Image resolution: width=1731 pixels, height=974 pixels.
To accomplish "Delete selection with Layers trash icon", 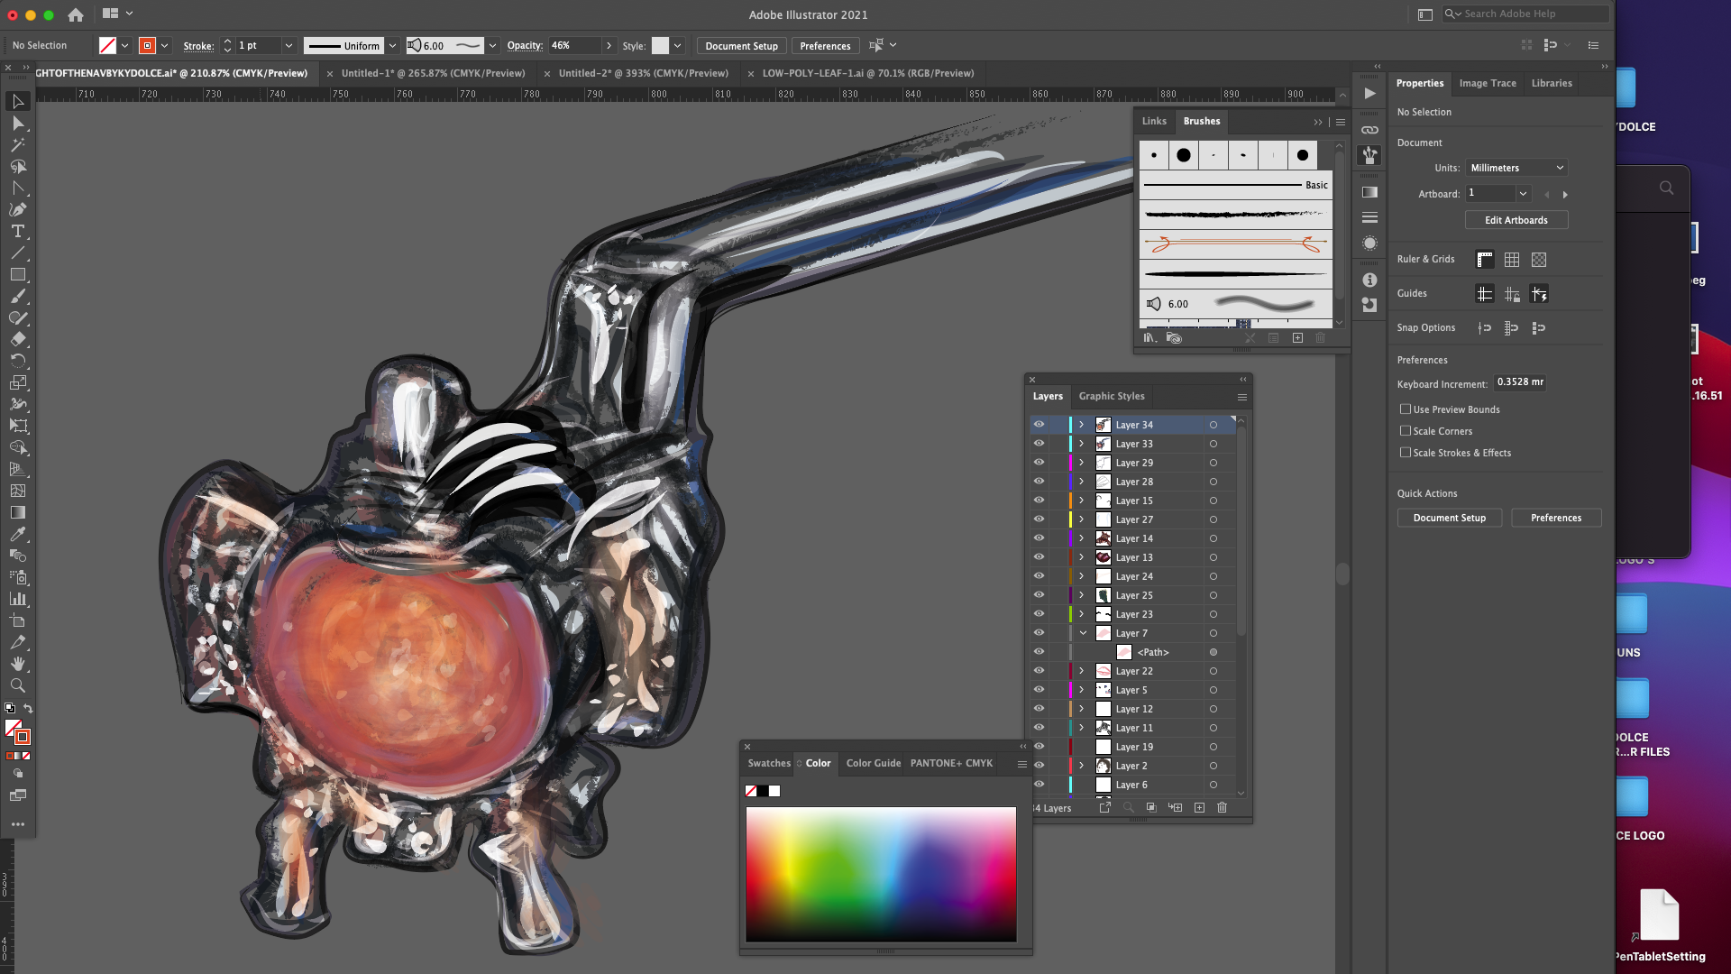I will coord(1222,808).
